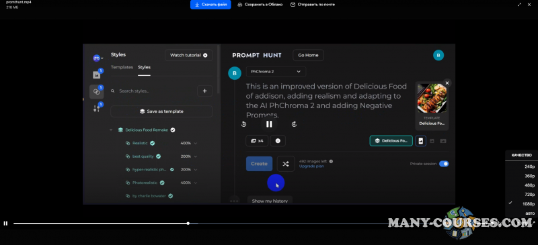Click the shuffle random prompt icon
This screenshot has width=538, height=245.
coord(285,164)
